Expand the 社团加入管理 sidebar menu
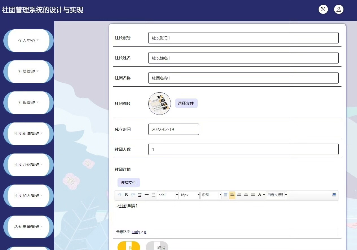The image size is (357, 250). [28, 196]
